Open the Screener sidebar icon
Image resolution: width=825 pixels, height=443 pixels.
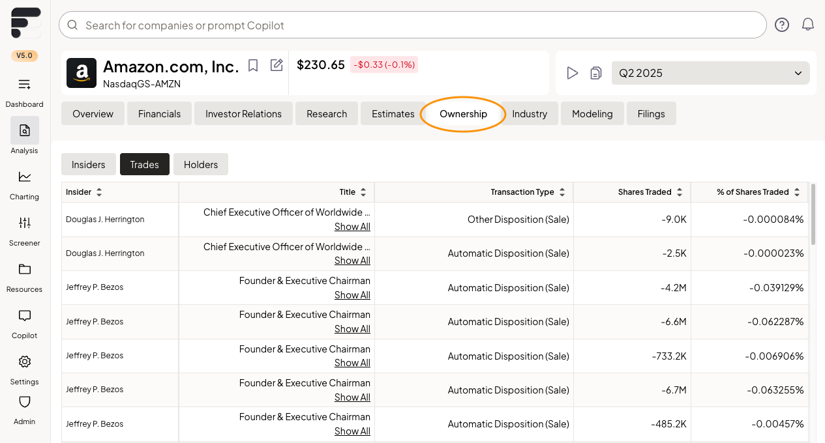(x=24, y=223)
